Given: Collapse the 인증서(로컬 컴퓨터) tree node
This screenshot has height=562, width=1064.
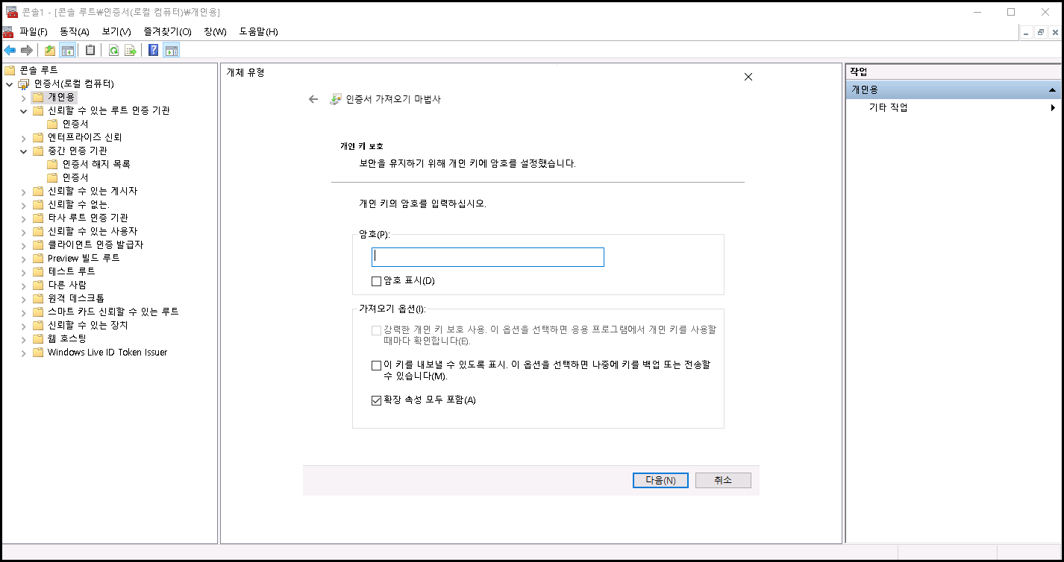Looking at the screenshot, I should (x=9, y=83).
